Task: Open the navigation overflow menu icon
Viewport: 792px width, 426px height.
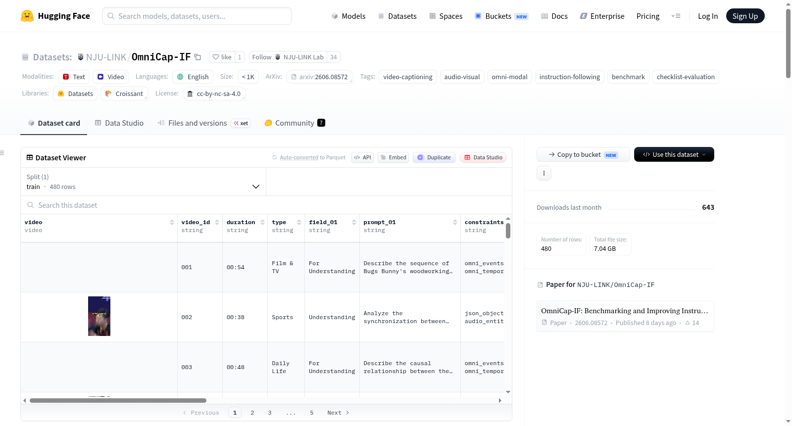Action: coord(676,16)
